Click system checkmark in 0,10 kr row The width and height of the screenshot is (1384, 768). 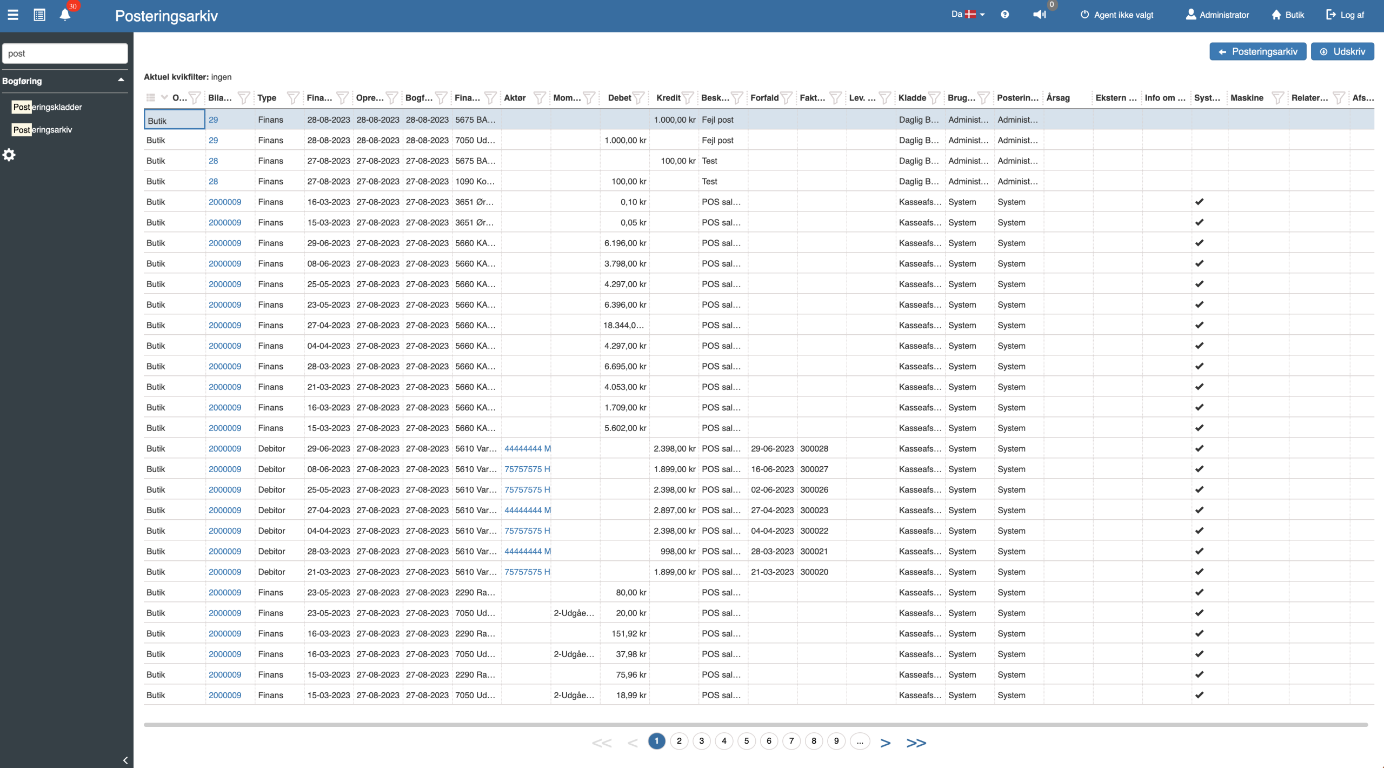point(1199,202)
